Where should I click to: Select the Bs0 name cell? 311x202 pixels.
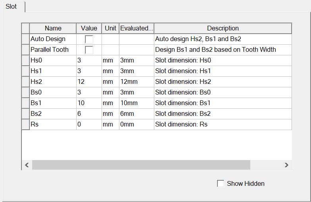(53, 93)
